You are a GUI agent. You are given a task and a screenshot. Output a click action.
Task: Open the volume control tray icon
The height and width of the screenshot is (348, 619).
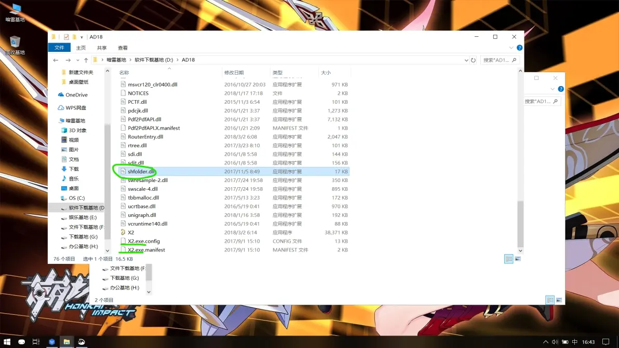555,342
